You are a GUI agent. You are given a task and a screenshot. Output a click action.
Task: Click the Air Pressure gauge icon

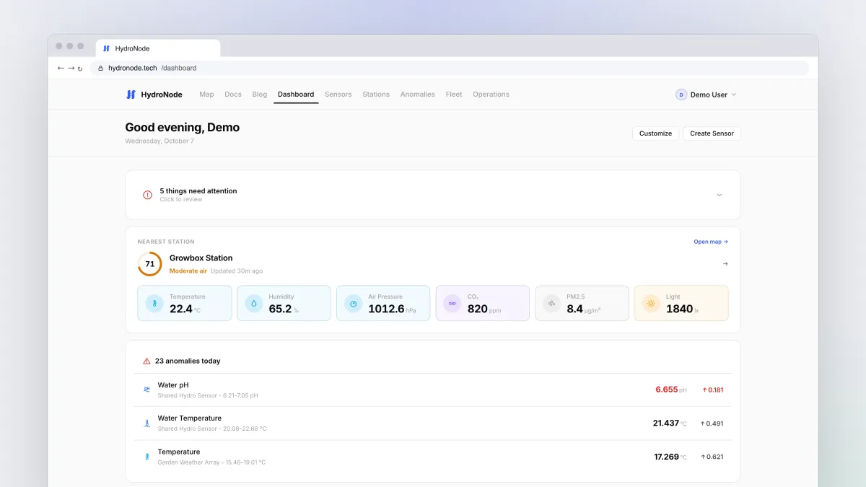(x=353, y=303)
